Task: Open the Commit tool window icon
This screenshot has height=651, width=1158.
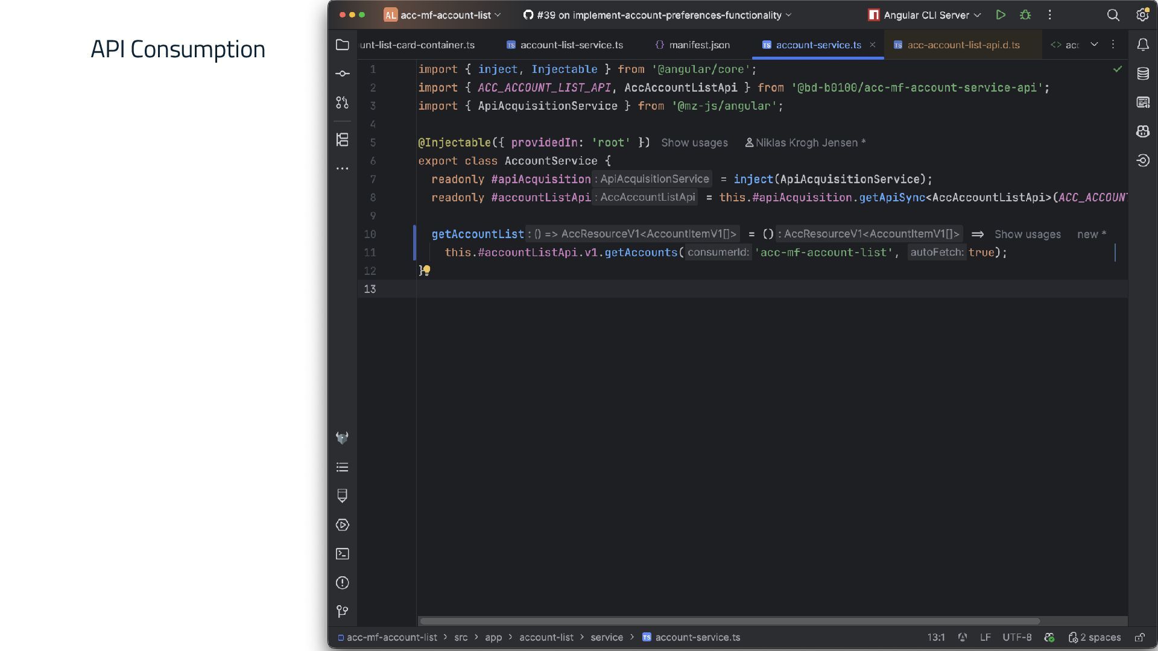Action: [342, 74]
